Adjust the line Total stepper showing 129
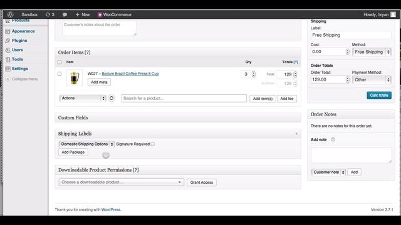Screen dimensions: 401x225 point(295,74)
